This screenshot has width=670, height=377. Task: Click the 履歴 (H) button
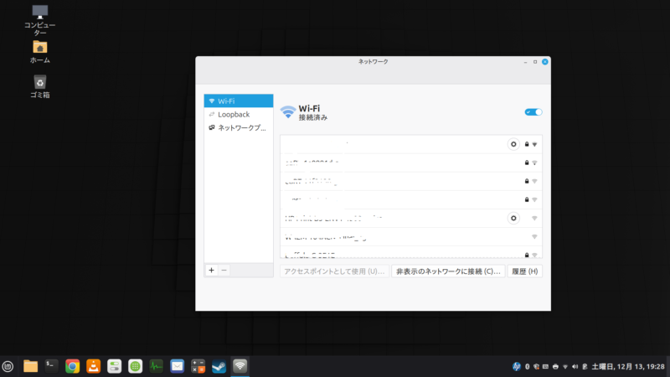pyautogui.click(x=525, y=271)
